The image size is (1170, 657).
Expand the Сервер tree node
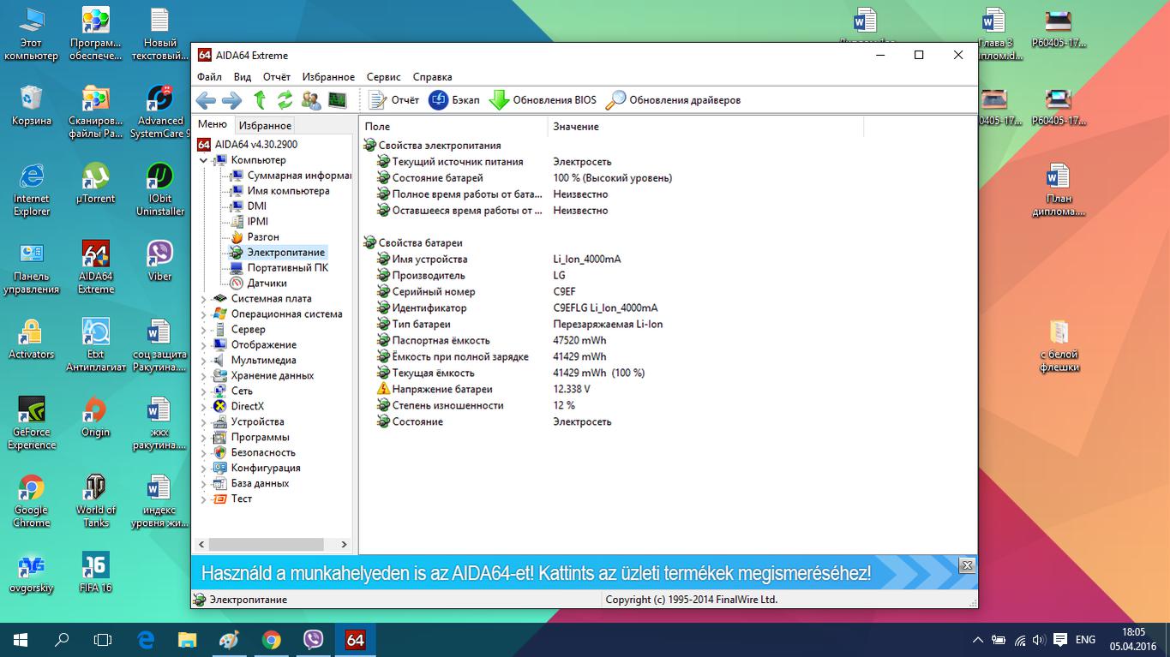pos(203,330)
